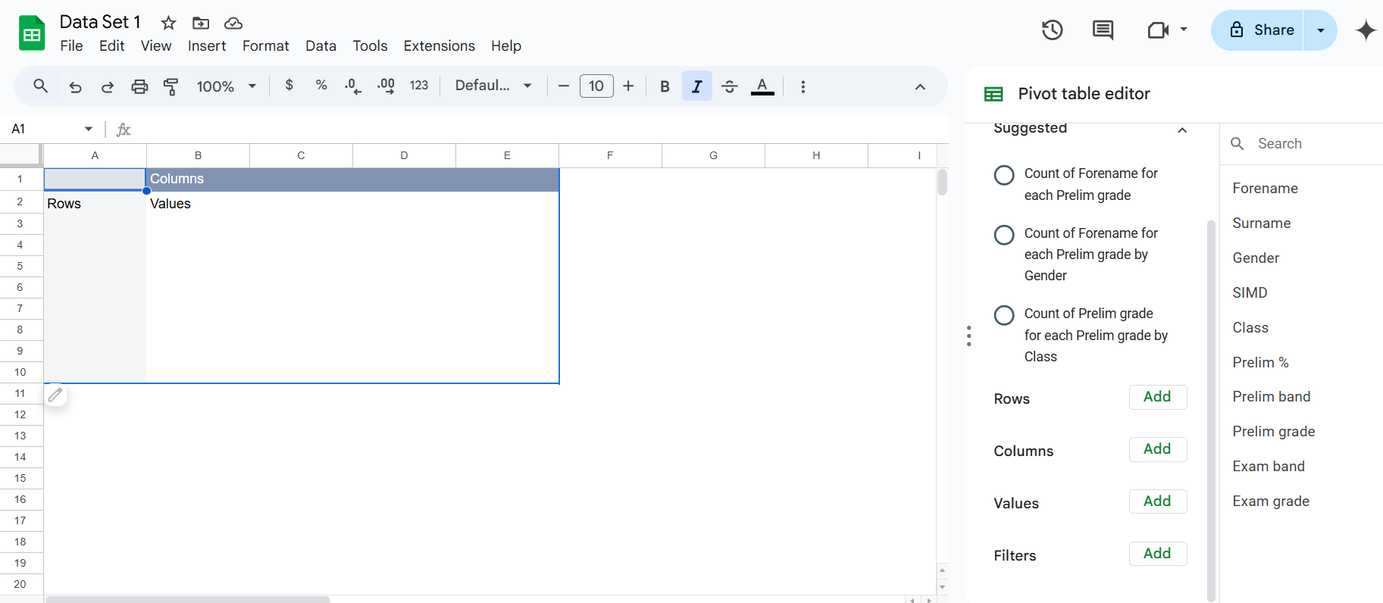Toggle italic formatting
This screenshot has width=1383, height=603.
[x=697, y=86]
